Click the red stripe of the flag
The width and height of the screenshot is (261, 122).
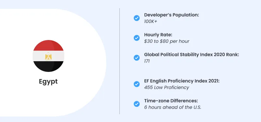click(x=48, y=46)
